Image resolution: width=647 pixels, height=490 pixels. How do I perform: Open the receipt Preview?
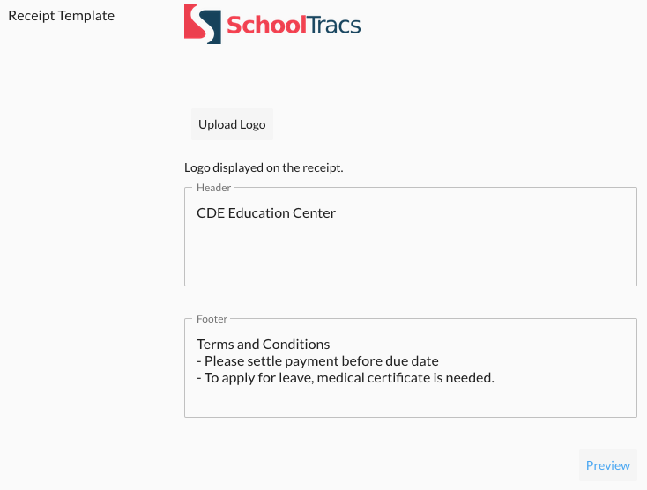pyautogui.click(x=607, y=465)
